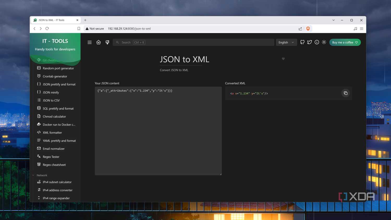
Task: Click the Not secure warning icon
Action: click(x=87, y=29)
